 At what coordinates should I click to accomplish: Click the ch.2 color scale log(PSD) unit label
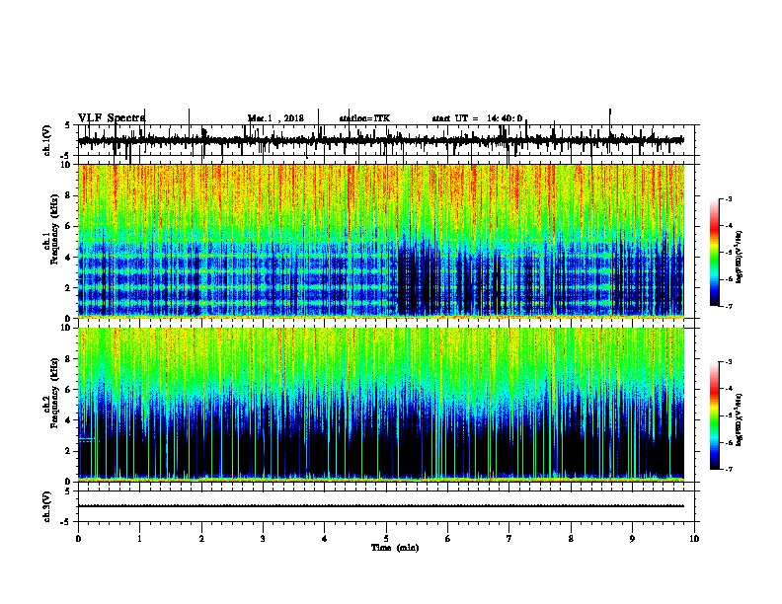pyautogui.click(x=740, y=419)
